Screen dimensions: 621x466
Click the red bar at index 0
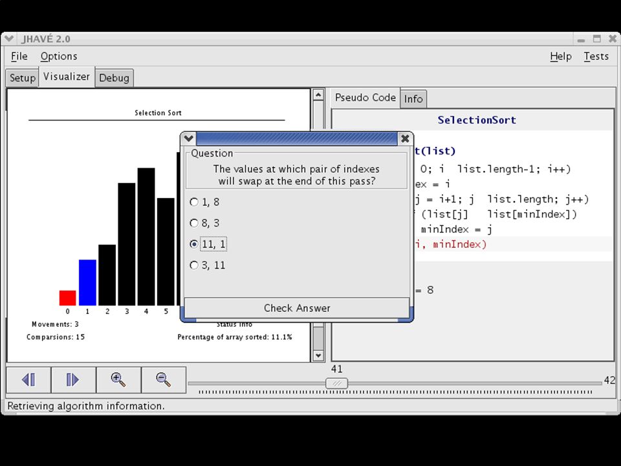[68, 298]
